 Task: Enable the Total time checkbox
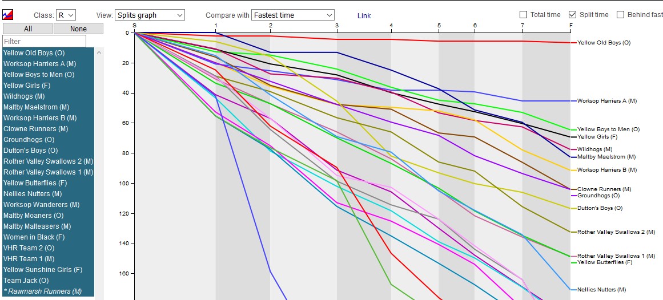click(x=524, y=15)
